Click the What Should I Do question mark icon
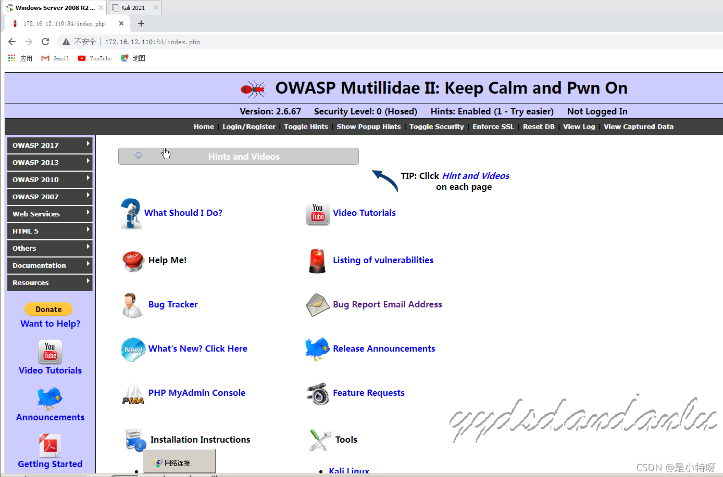This screenshot has height=477, width=723. [131, 213]
